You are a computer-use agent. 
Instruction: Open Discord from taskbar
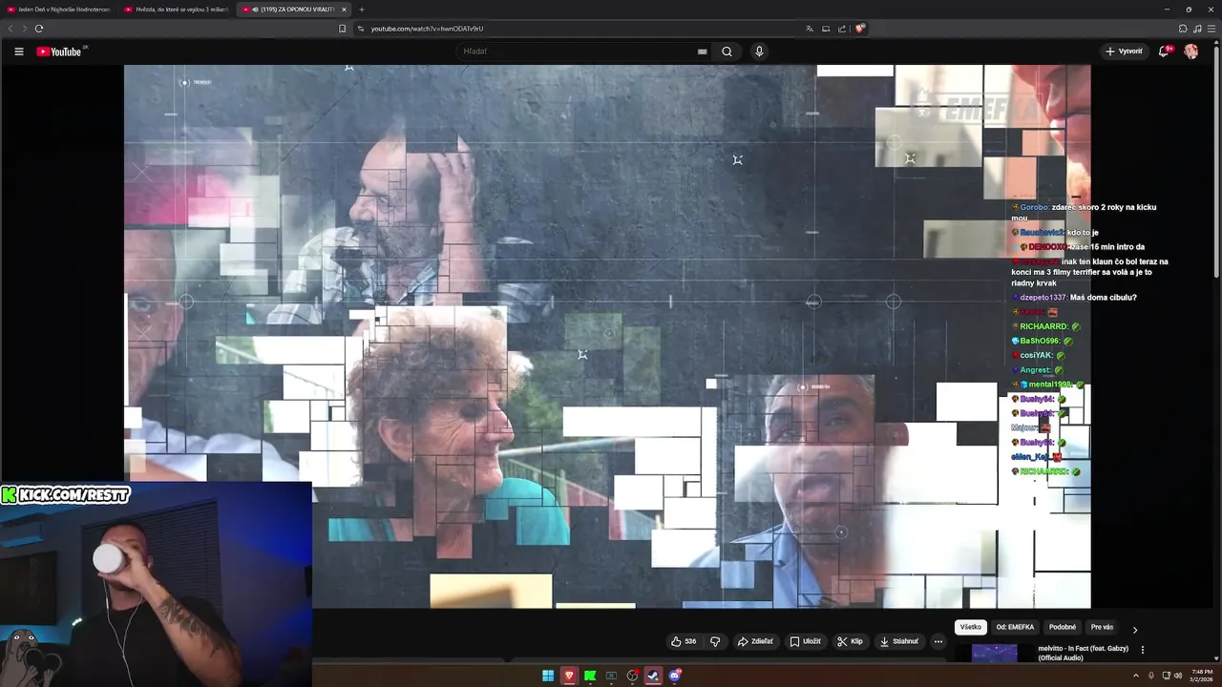coord(675,676)
